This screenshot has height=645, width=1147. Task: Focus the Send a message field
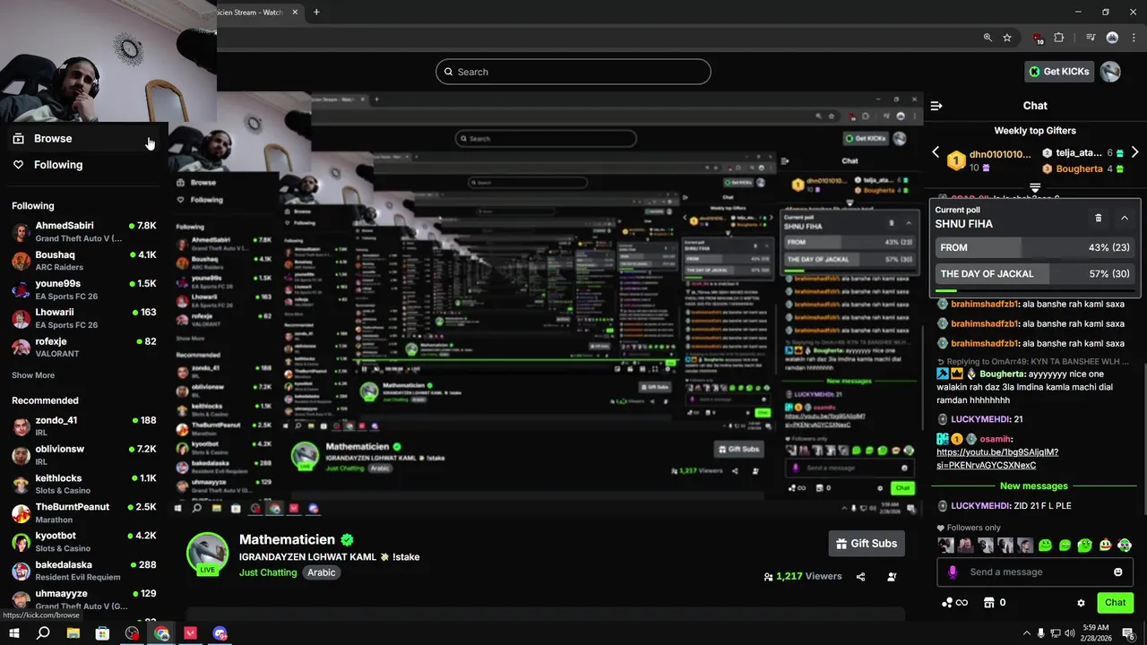1035,572
